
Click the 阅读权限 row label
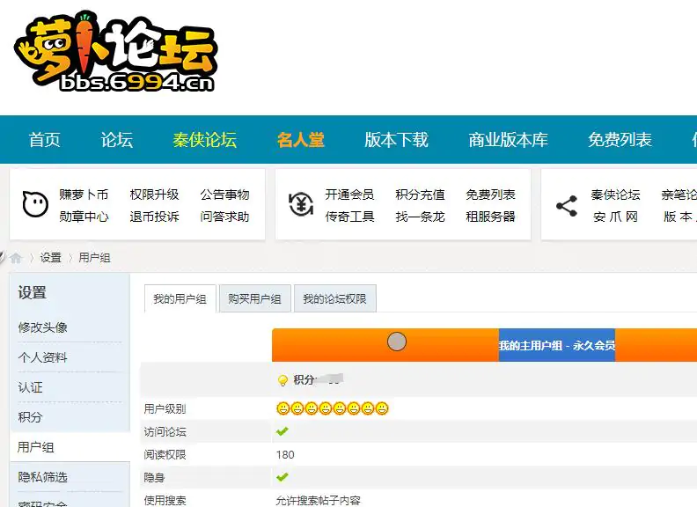pos(165,454)
